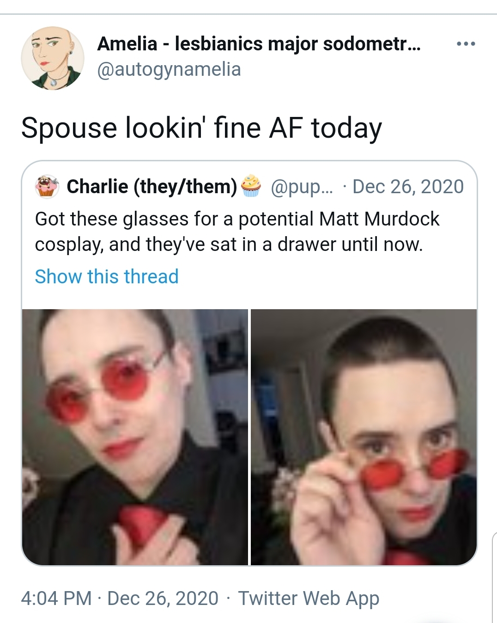
Task: Open the truncated @pup handle
Action: coord(301,187)
